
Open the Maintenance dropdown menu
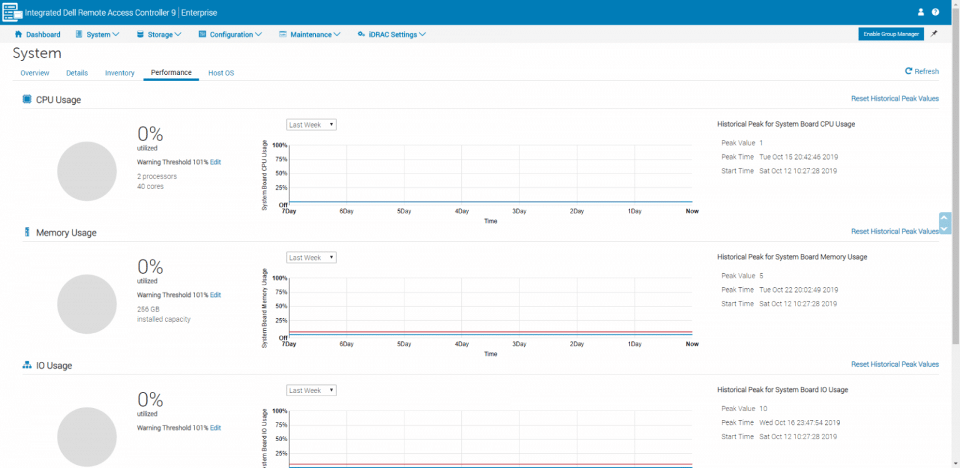click(x=309, y=34)
